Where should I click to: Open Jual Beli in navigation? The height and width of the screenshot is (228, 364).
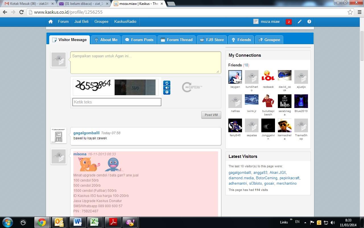pyautogui.click(x=81, y=22)
